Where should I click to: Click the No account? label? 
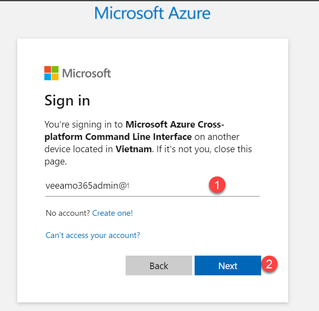[68, 213]
